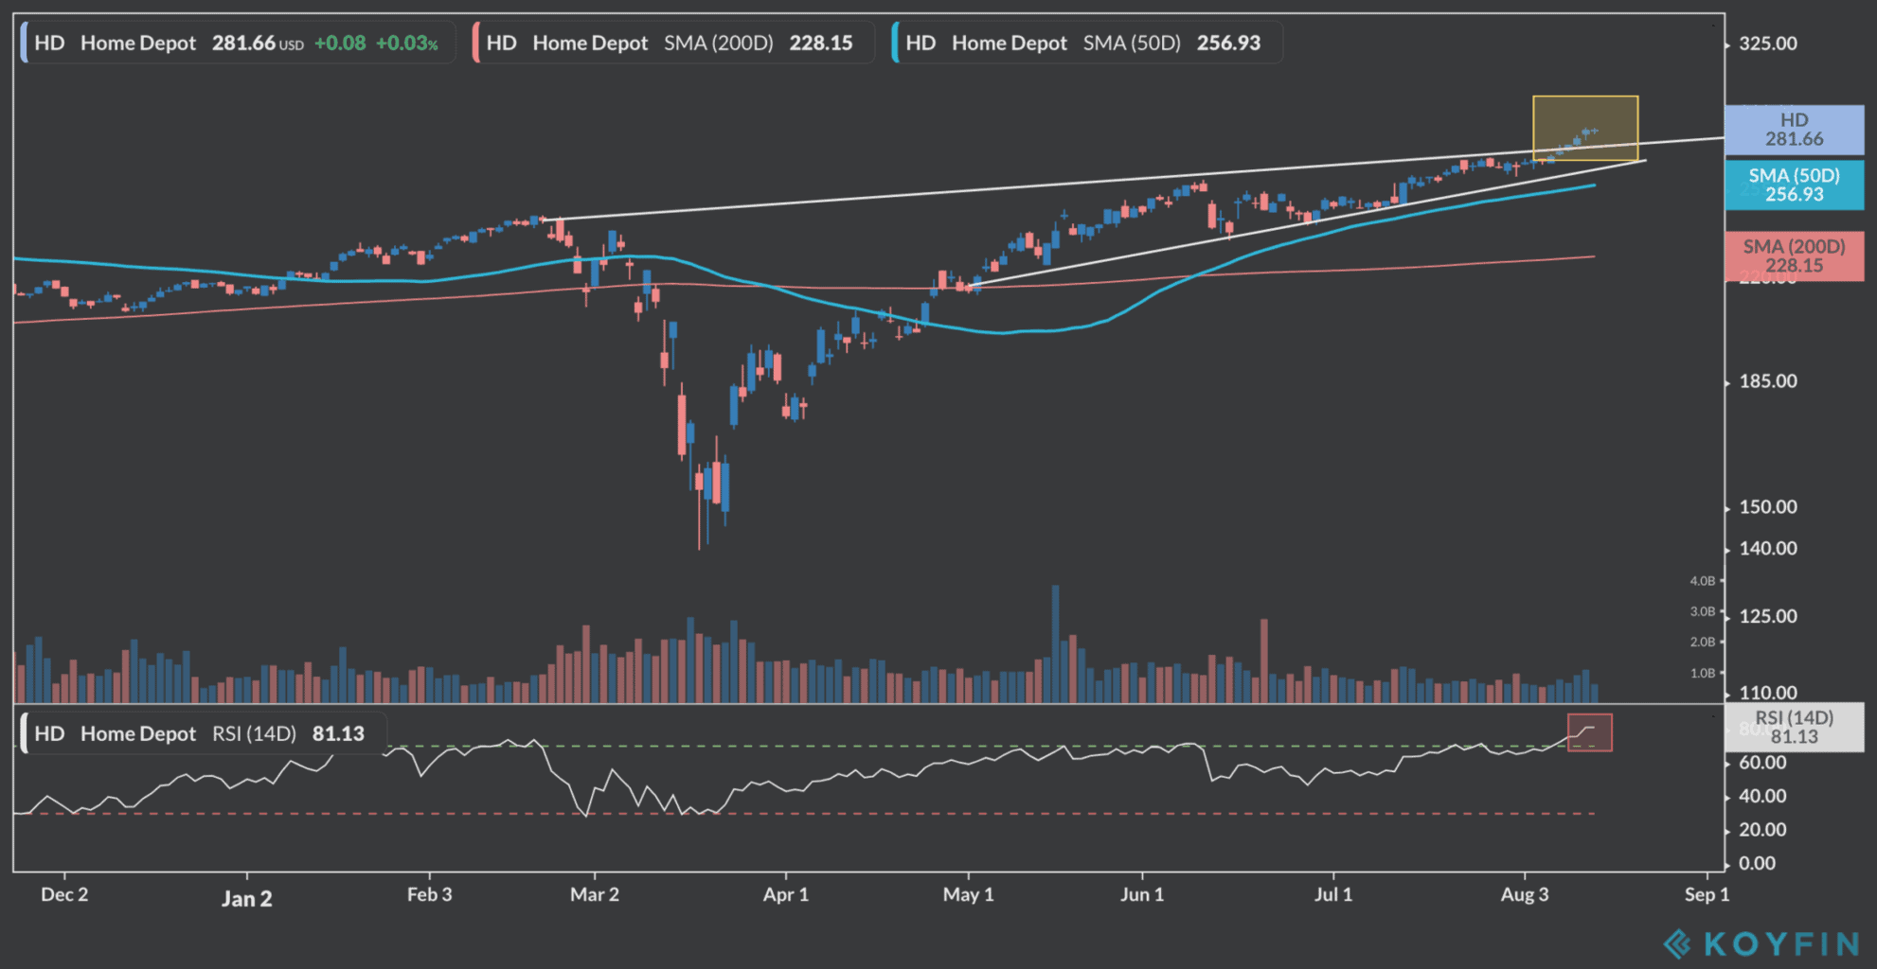Click the Sep 1 date label

pos(1707,895)
